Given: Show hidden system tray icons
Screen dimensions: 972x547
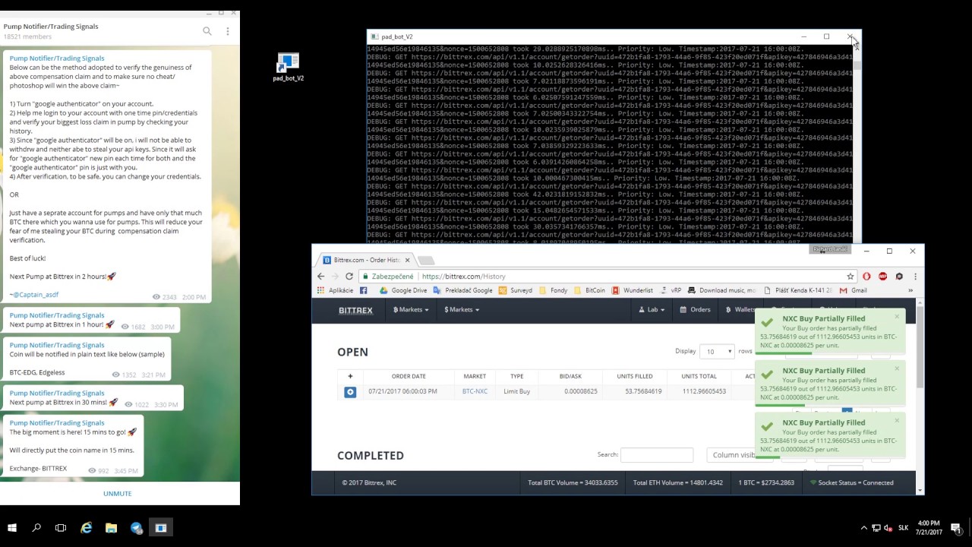Looking at the screenshot, I should point(863,528).
